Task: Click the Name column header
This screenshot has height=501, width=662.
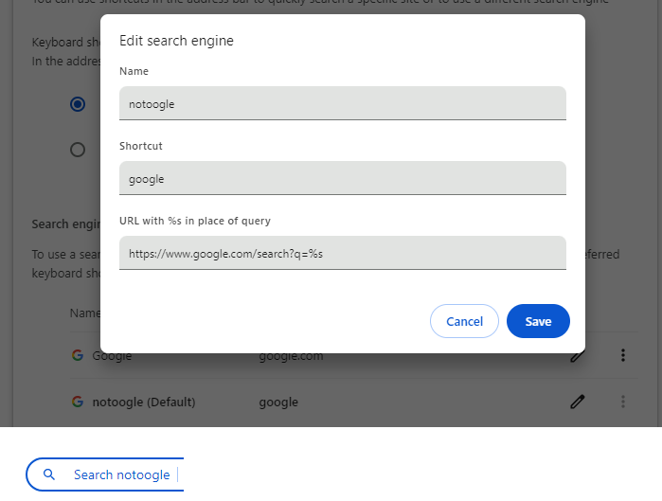Action: coord(83,313)
